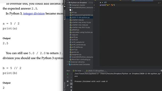Viewport: 162px width, 91px height.
Task: Open 'a better way.py' file
Action: (77, 20)
